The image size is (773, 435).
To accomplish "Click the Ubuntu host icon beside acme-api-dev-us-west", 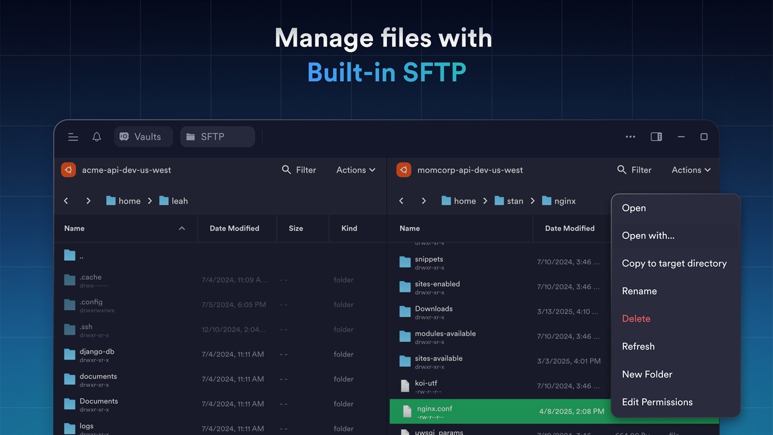I will [68, 170].
